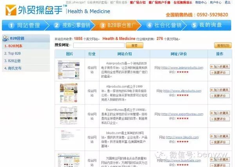
Task: Click 我要评价 for asianproducts.com
Action: (x=220, y=73)
